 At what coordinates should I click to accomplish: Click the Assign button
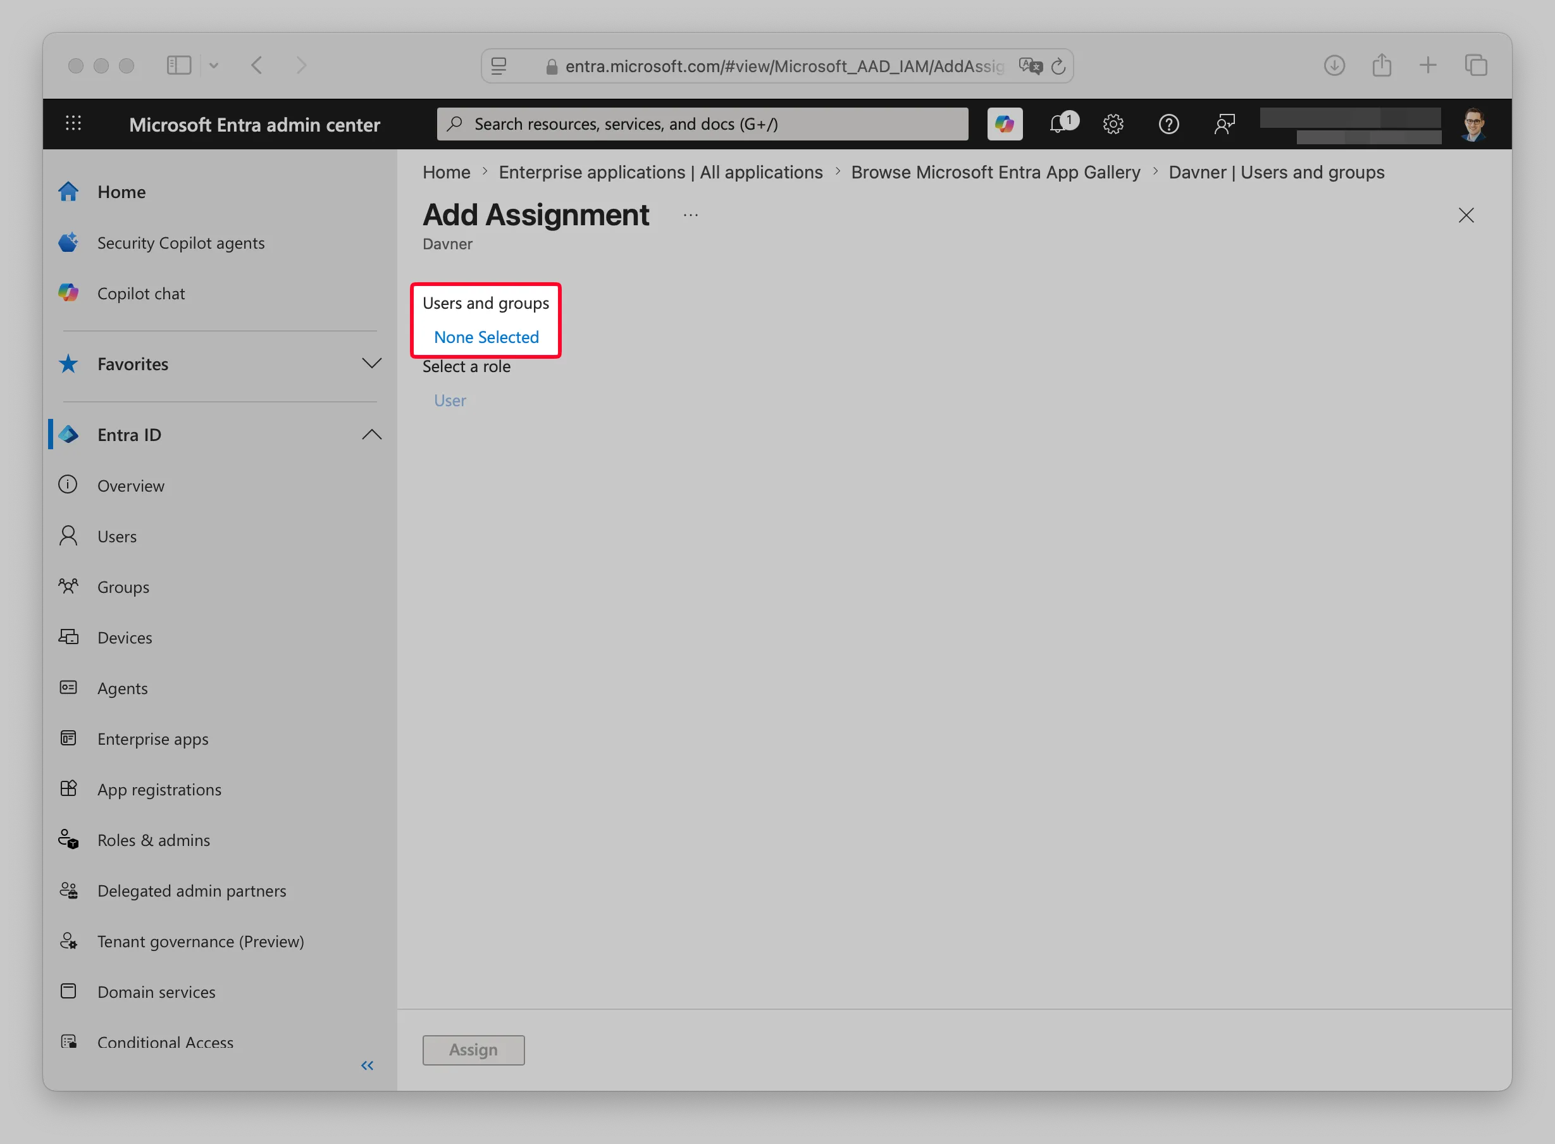coord(474,1050)
